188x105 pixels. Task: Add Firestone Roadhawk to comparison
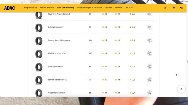[x=150, y=93]
